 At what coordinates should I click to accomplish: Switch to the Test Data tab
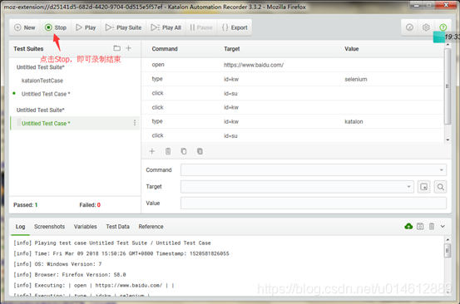tap(117, 227)
